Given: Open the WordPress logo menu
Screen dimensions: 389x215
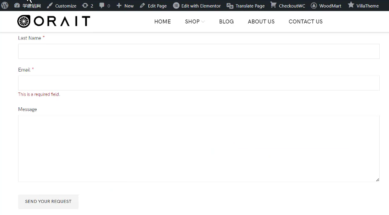Looking at the screenshot, I should pyautogui.click(x=5, y=5).
